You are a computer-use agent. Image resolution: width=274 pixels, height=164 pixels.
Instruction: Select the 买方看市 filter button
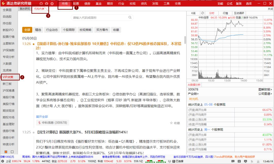[102, 30]
